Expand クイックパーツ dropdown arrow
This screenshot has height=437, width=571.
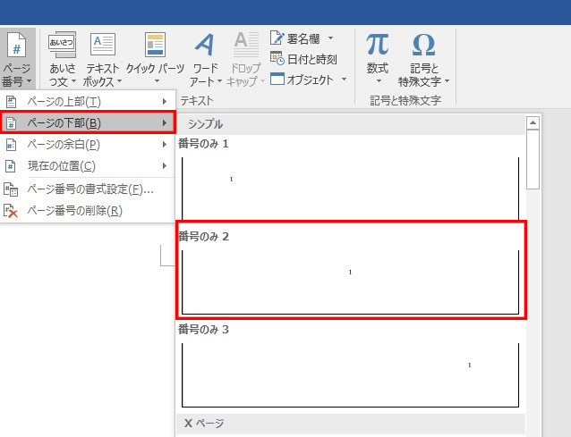pyautogui.click(x=157, y=80)
